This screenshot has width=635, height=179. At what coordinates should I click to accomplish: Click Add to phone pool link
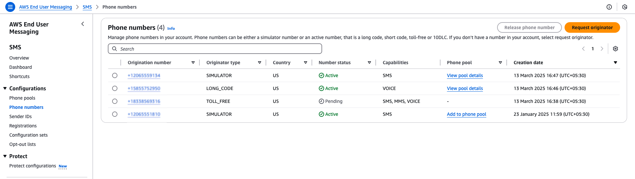click(x=466, y=114)
